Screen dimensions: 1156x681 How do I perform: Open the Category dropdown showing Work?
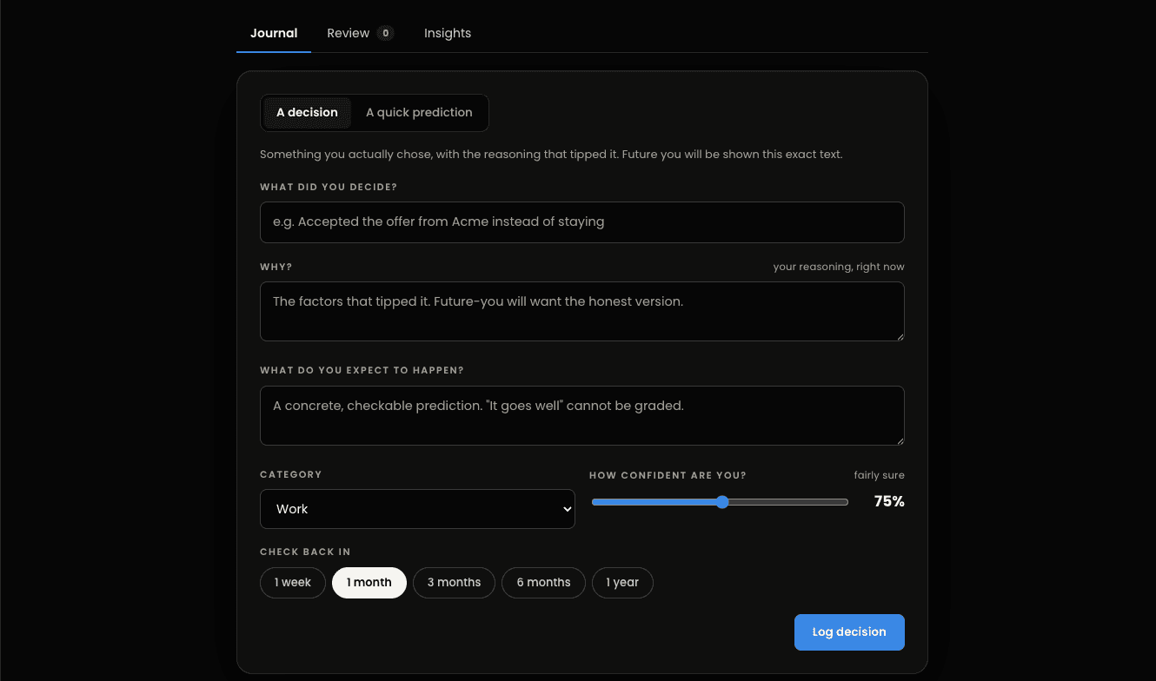coord(417,509)
